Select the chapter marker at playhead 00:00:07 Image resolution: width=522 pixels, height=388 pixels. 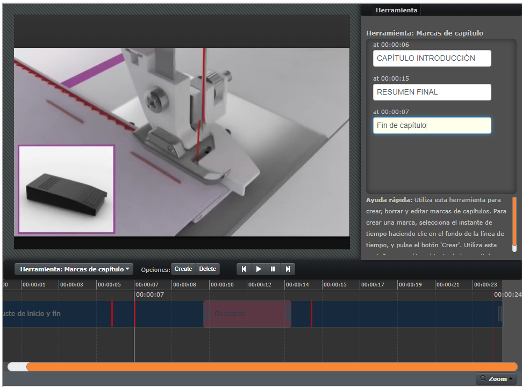pyautogui.click(x=134, y=314)
